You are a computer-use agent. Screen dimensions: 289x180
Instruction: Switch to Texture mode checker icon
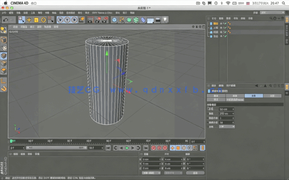(3, 48)
